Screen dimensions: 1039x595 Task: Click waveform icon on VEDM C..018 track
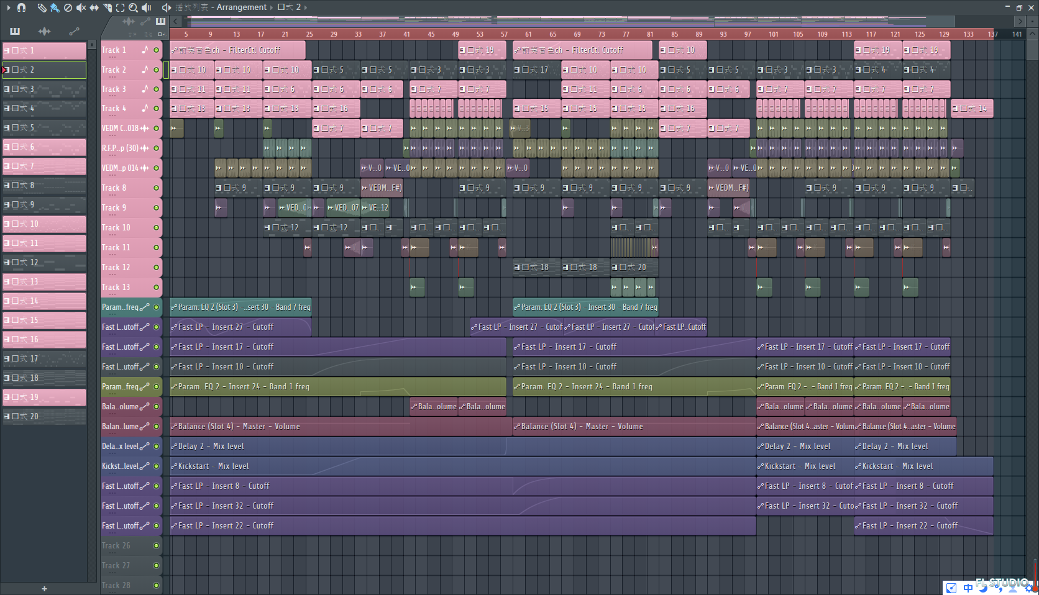coord(145,129)
